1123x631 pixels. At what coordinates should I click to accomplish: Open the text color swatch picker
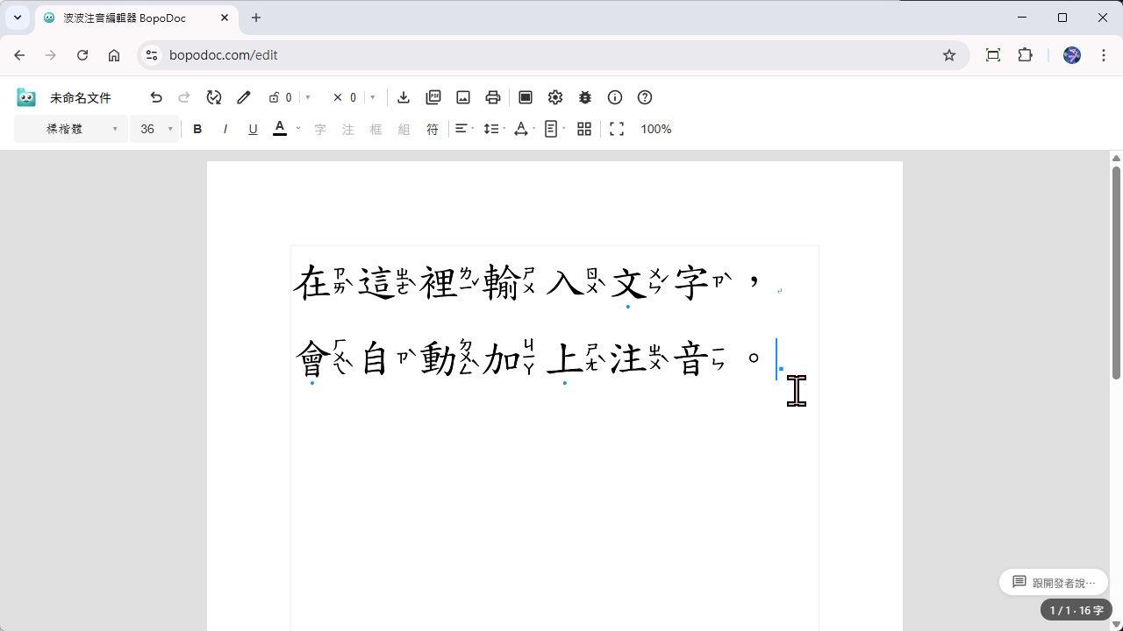tap(279, 129)
